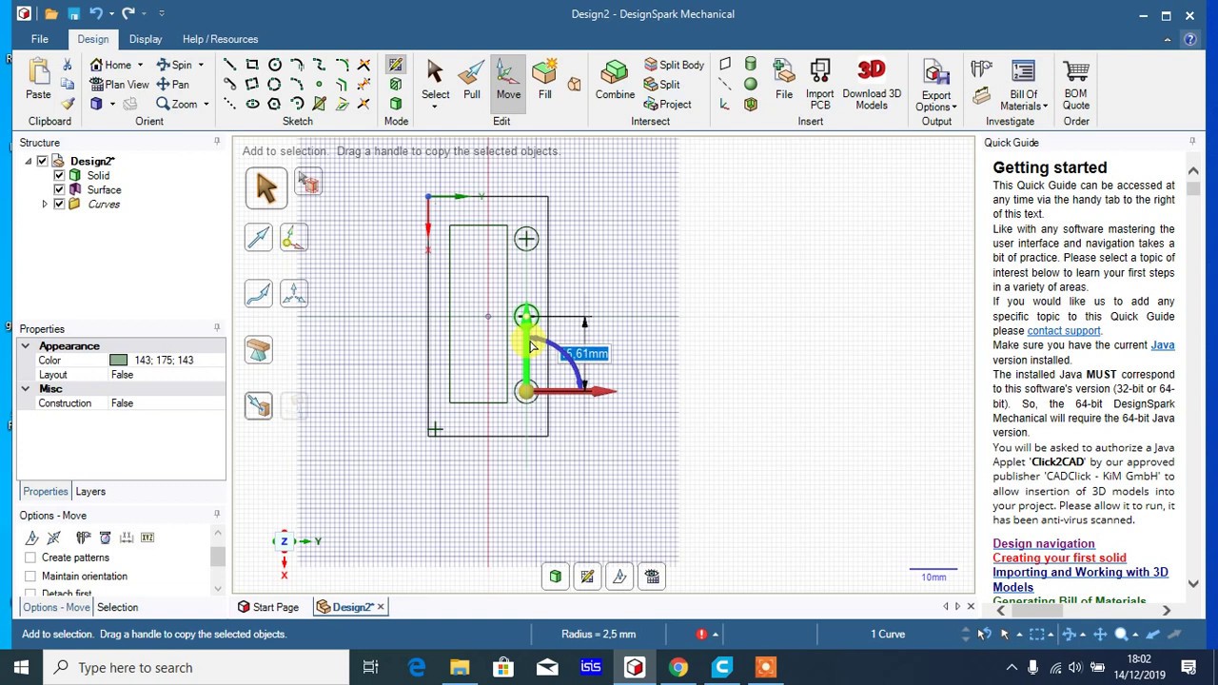1218x685 pixels.
Task: Select the Pull tool
Action: pyautogui.click(x=471, y=79)
